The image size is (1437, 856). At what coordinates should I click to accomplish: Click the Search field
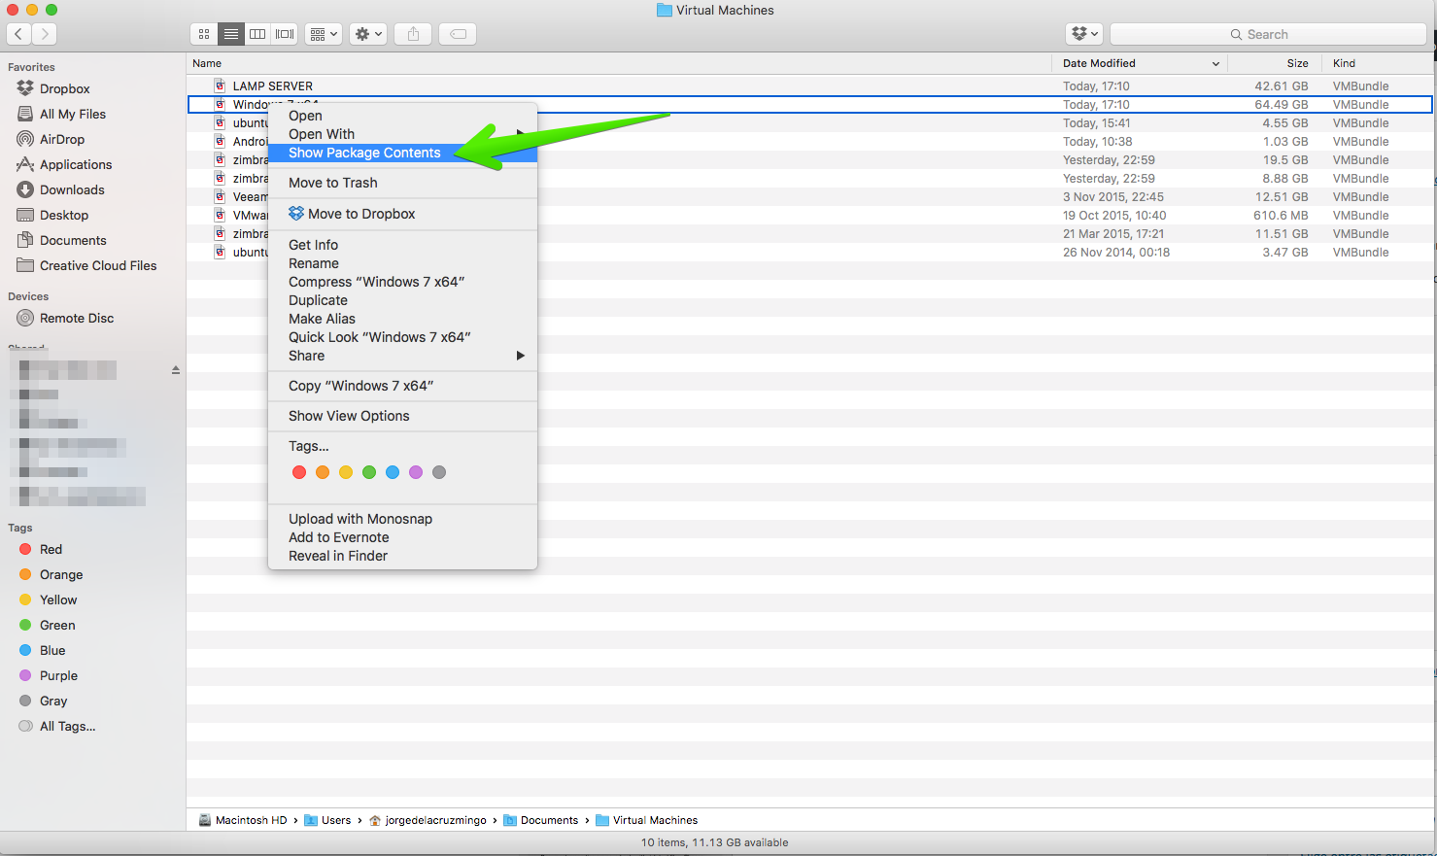click(x=1268, y=34)
